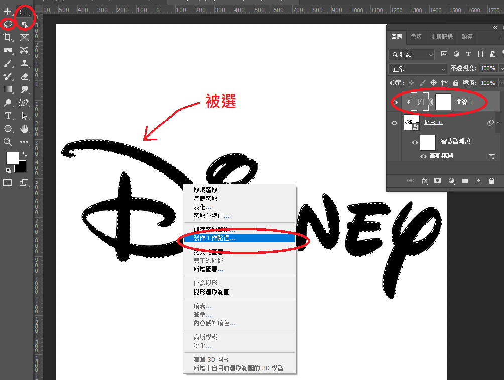Open the foreground color picker
This screenshot has width=504, height=380.
12,158
